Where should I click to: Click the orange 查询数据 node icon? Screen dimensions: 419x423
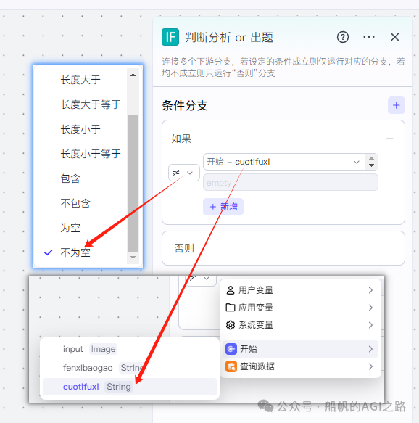coord(231,366)
